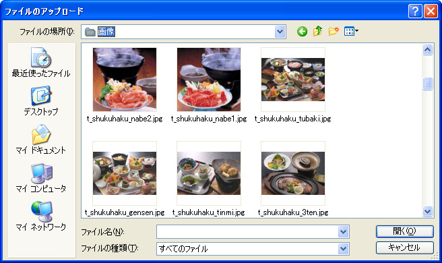Select デスクトップ in the places bar

tap(41, 101)
